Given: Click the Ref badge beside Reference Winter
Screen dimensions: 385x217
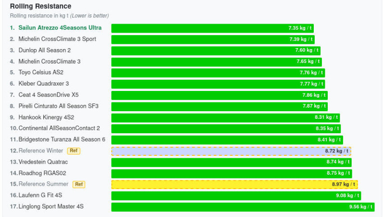Looking at the screenshot, I should click(74, 151).
